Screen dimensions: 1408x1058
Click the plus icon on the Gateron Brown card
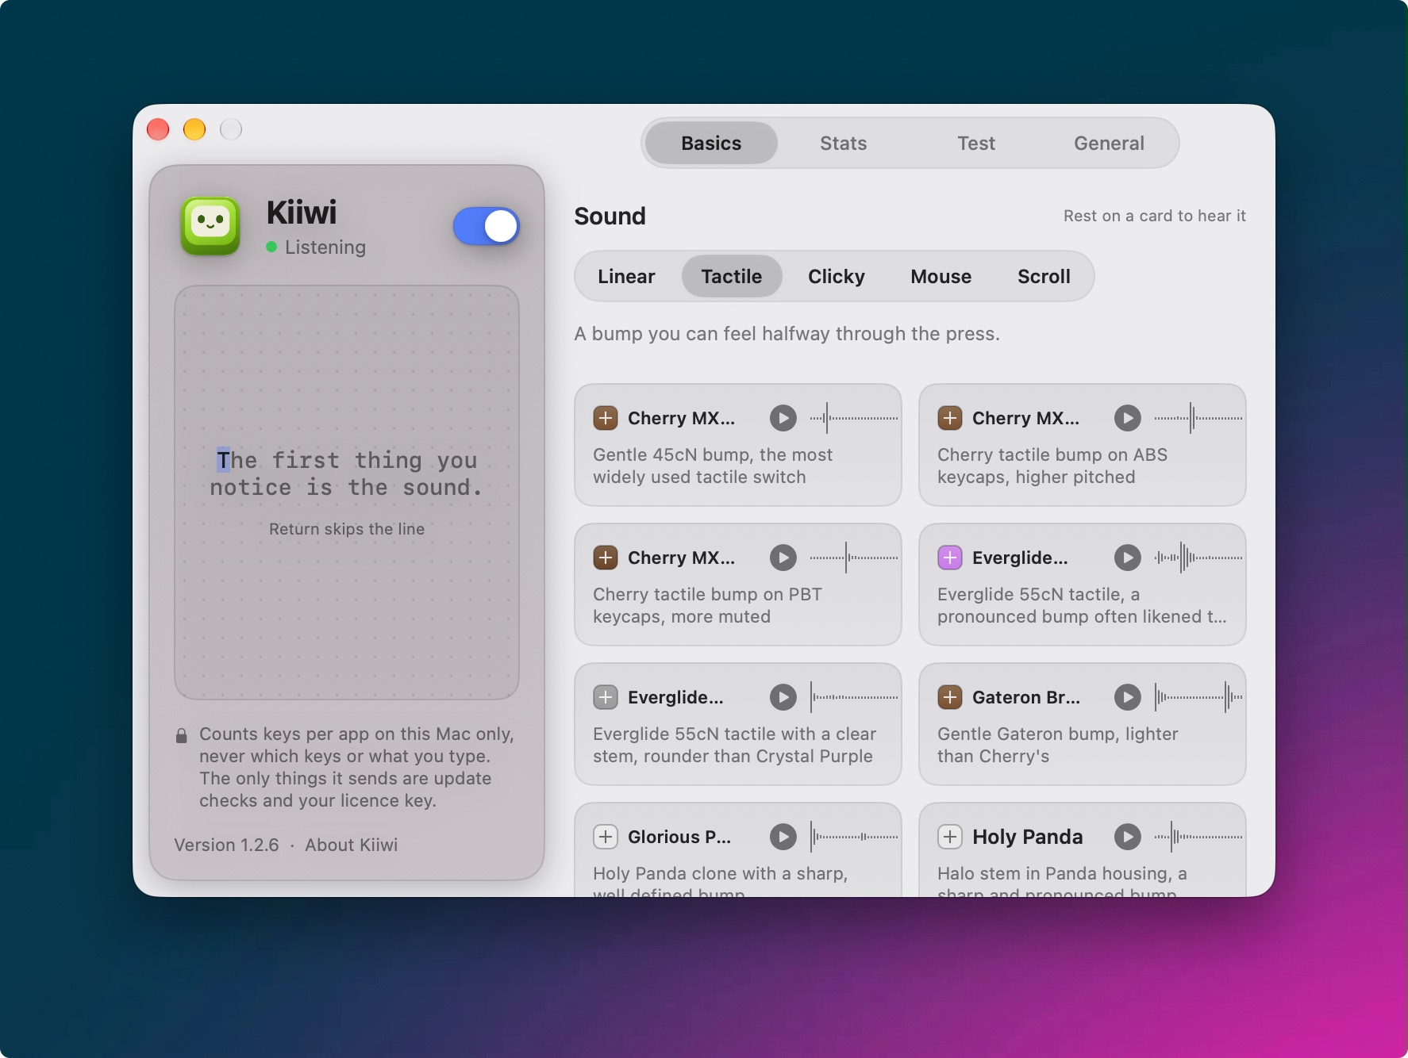pos(950,697)
